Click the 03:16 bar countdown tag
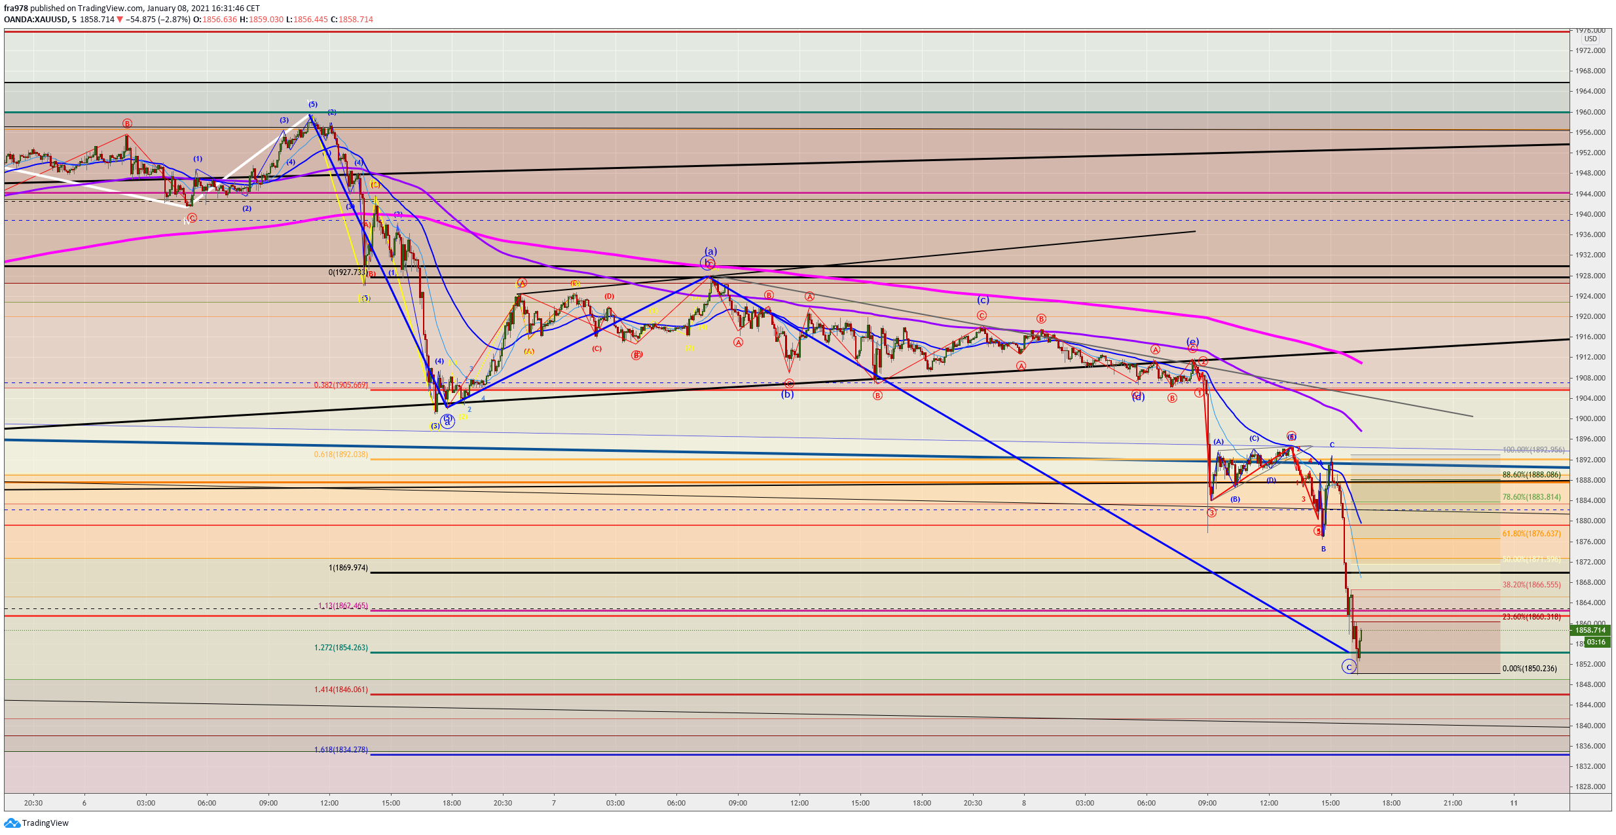Screen dimensions: 1616x835 (1596, 642)
